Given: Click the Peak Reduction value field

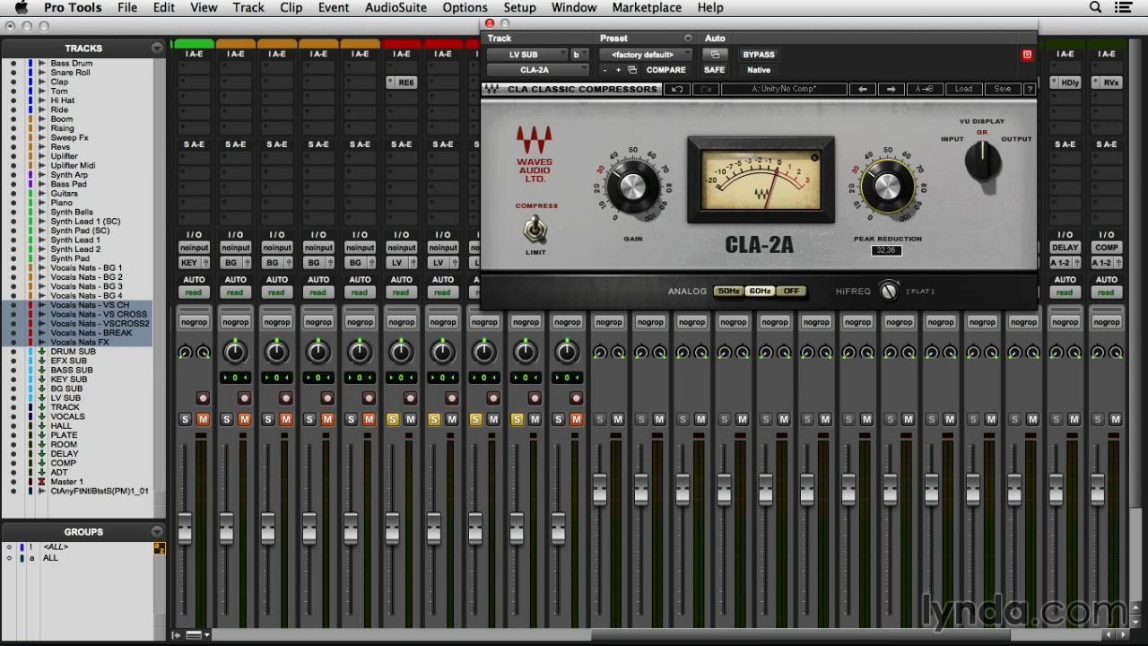Looking at the screenshot, I should 886,250.
